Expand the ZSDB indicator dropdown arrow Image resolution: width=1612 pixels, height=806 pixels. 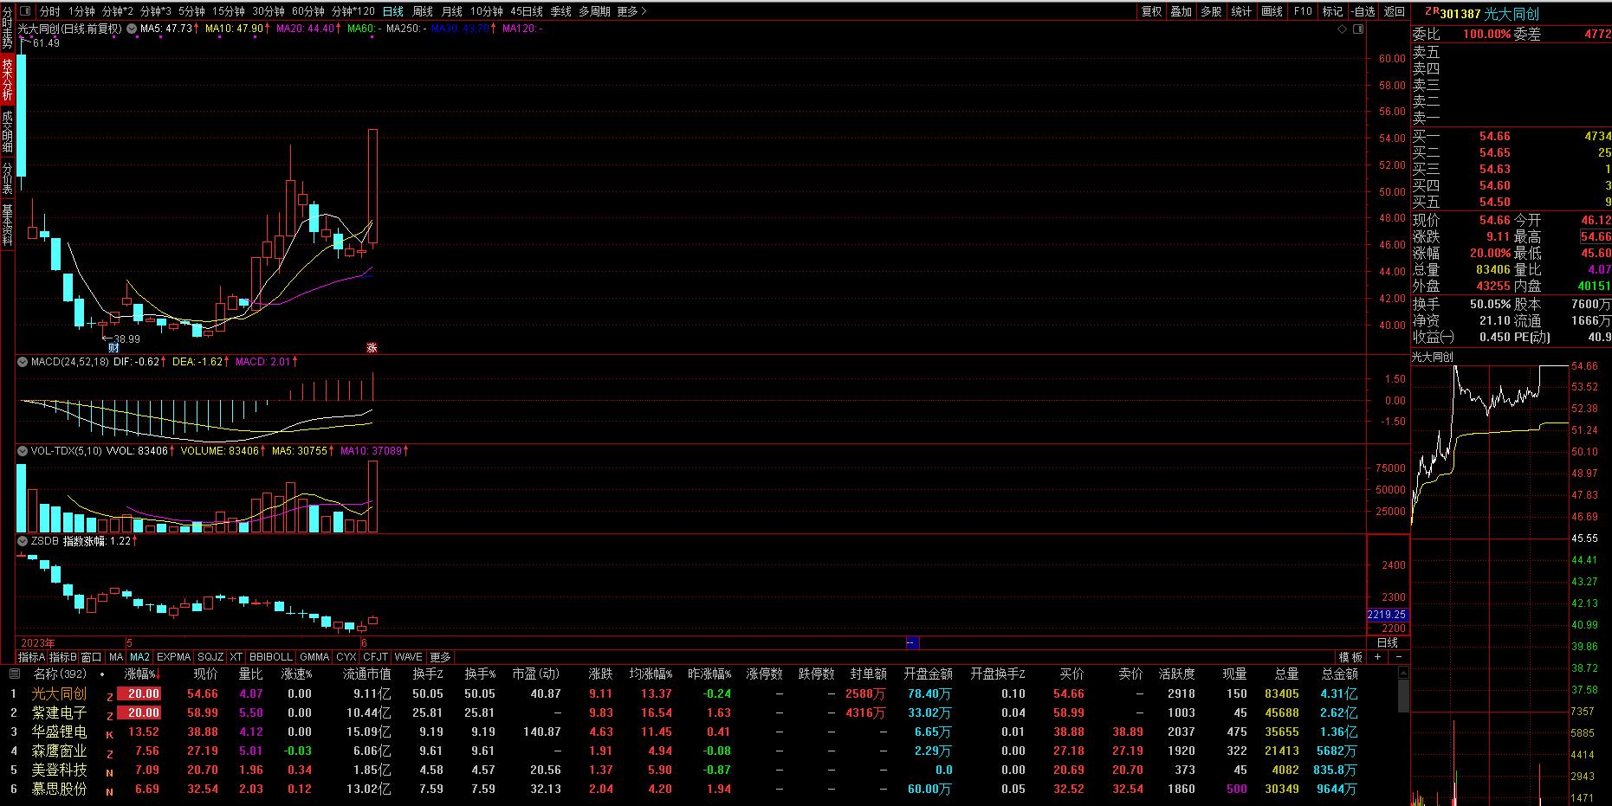(23, 540)
